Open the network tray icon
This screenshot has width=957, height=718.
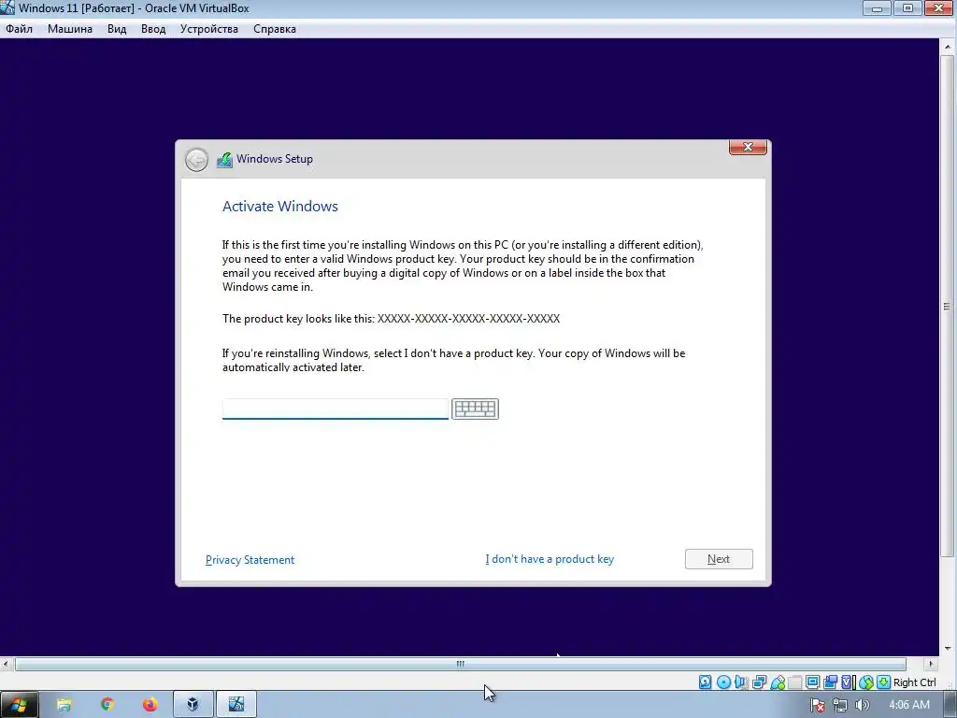point(840,705)
